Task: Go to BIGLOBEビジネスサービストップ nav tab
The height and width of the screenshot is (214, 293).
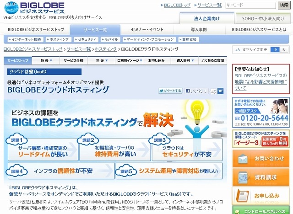Action: coord(36,29)
